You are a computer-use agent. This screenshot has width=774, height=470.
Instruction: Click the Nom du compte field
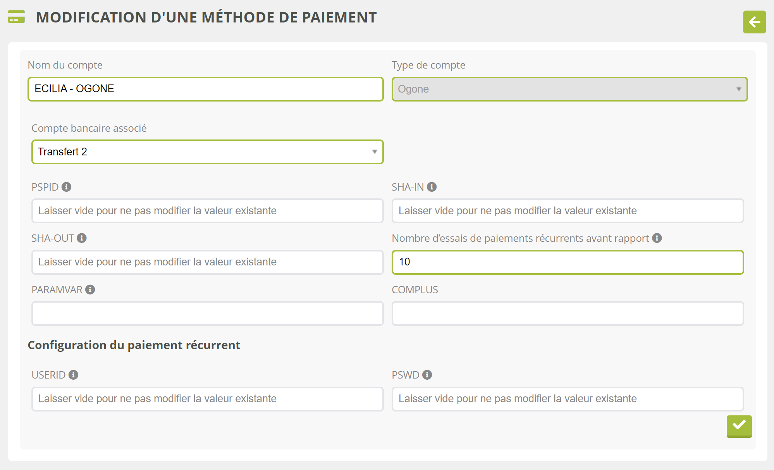click(x=205, y=89)
